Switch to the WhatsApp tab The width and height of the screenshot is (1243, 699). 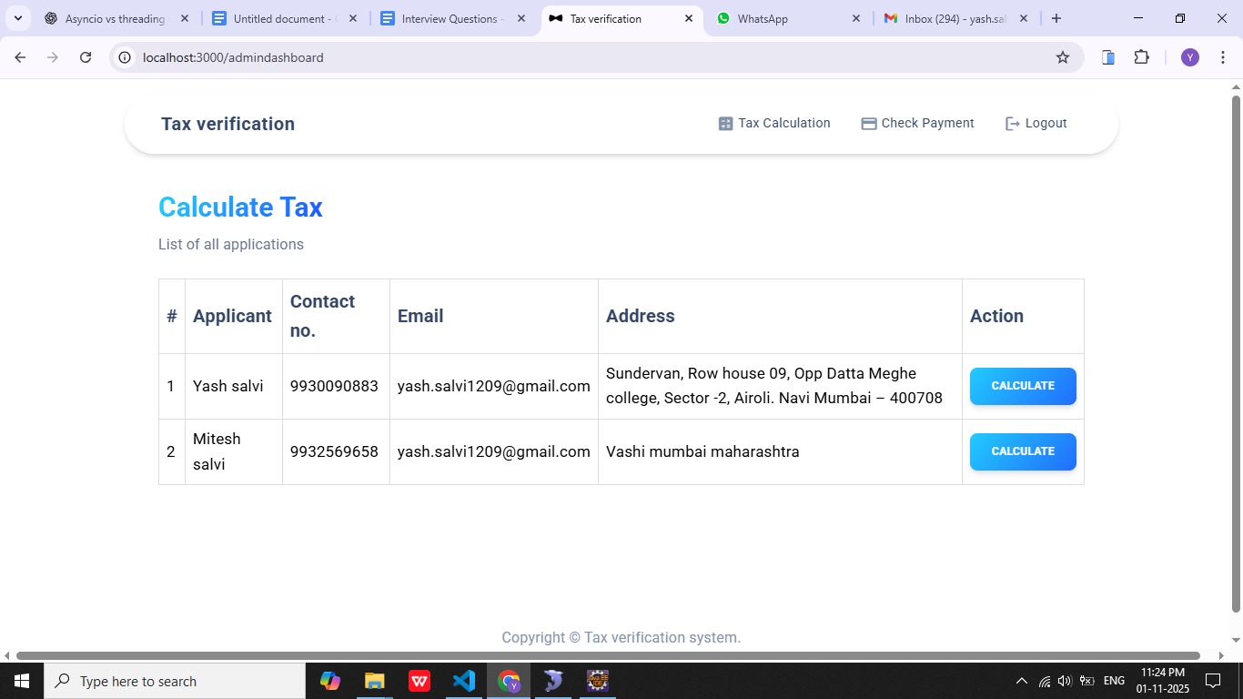coord(787,18)
